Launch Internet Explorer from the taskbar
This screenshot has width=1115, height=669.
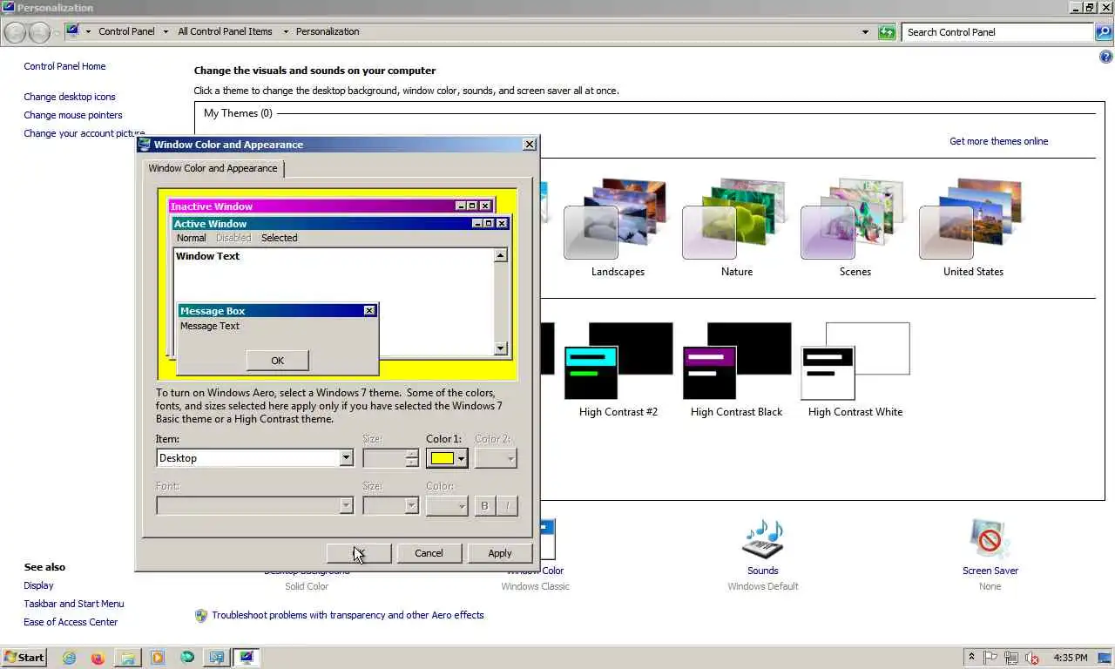[x=69, y=658]
